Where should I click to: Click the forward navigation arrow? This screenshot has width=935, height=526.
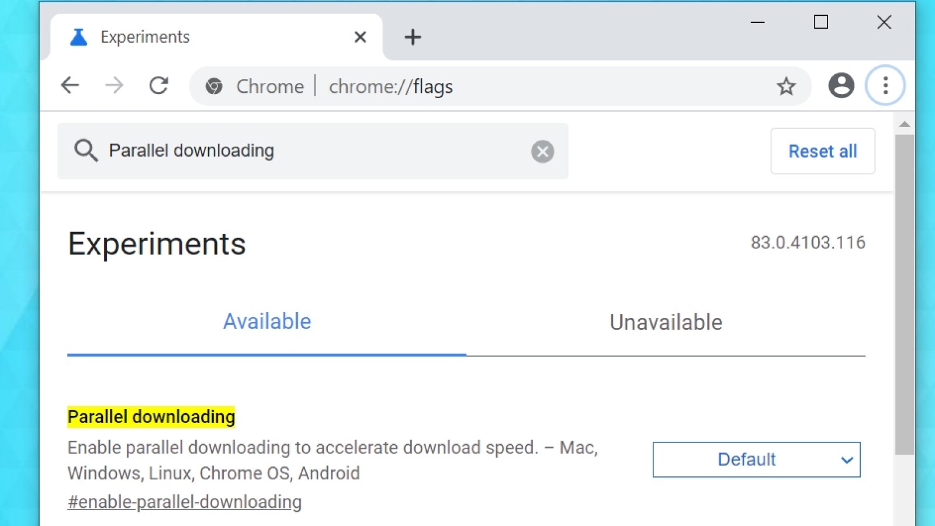[115, 85]
